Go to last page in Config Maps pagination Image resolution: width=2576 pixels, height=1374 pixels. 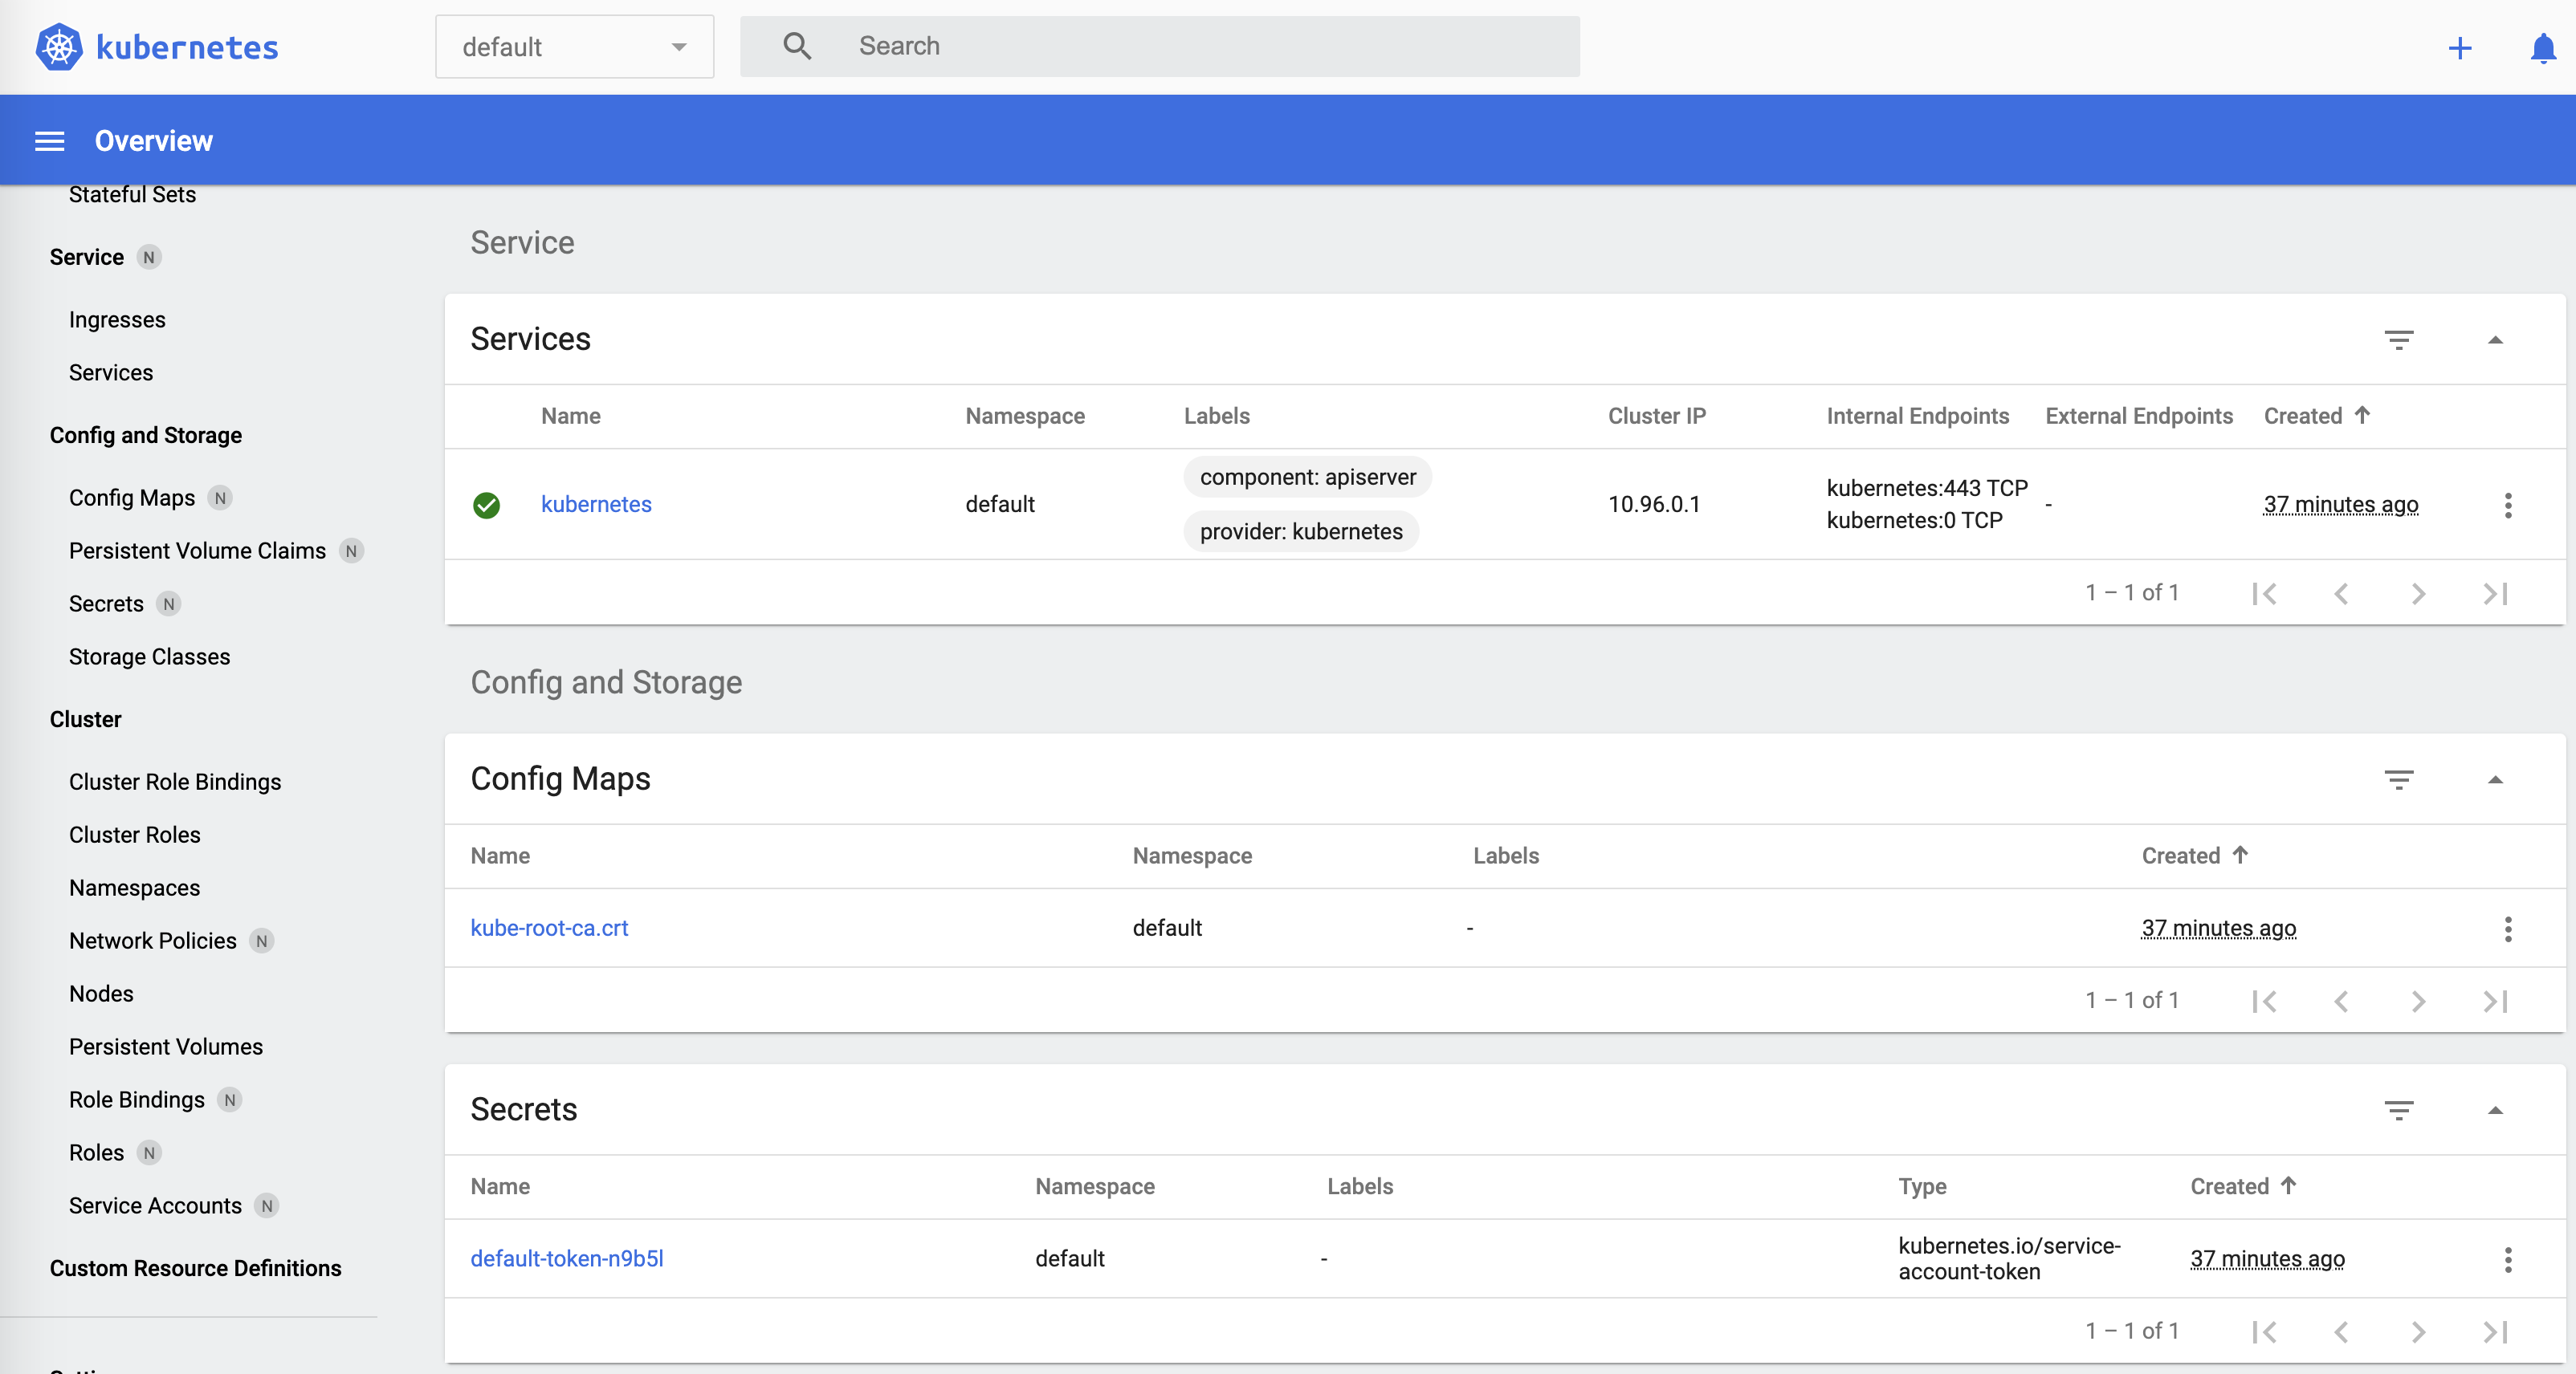[2495, 1002]
